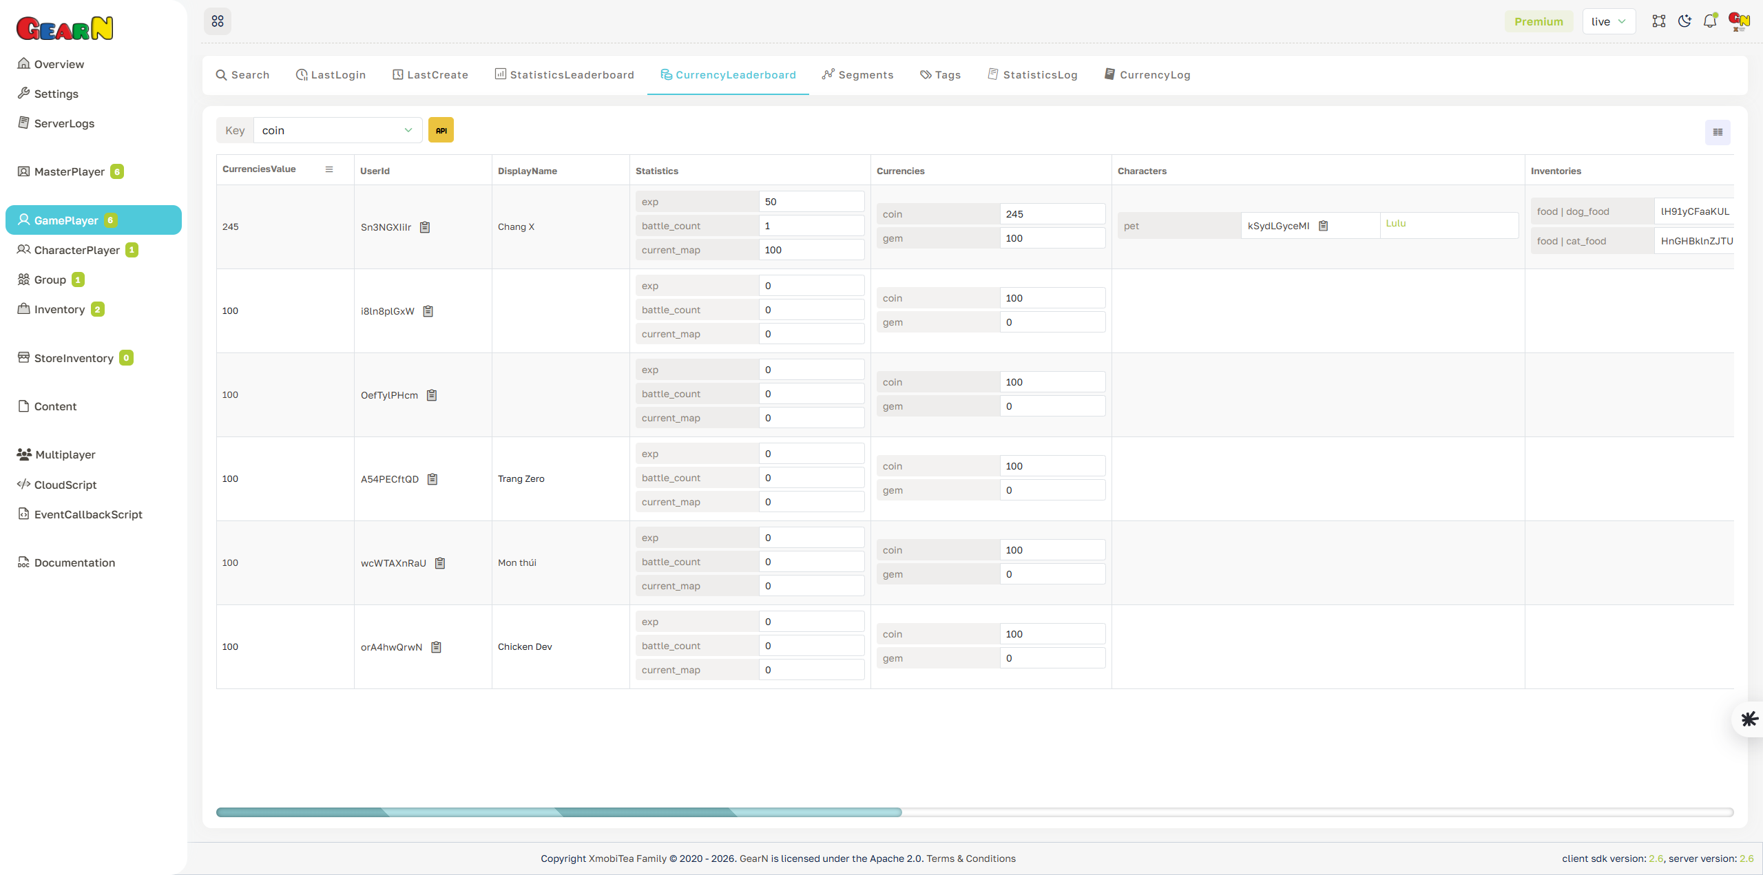Open notifications via the bell icon
Image resolution: width=1763 pixels, height=875 pixels.
point(1709,21)
